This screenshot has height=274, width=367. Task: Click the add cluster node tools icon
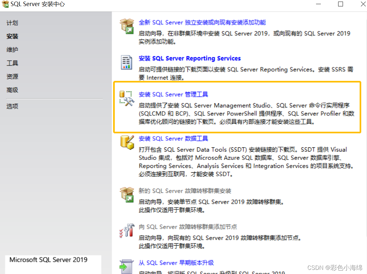(127, 231)
